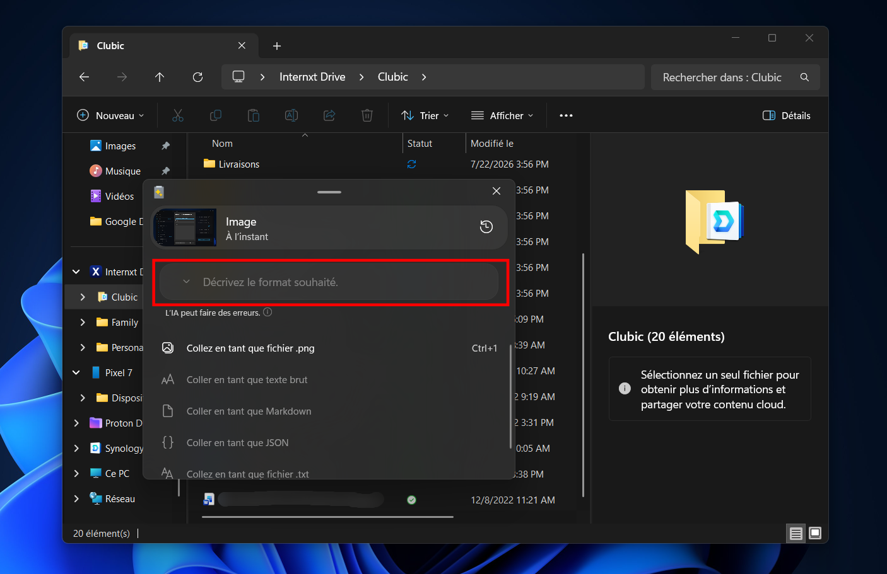The height and width of the screenshot is (574, 887).
Task: Click the AI errors info icon
Action: point(267,312)
